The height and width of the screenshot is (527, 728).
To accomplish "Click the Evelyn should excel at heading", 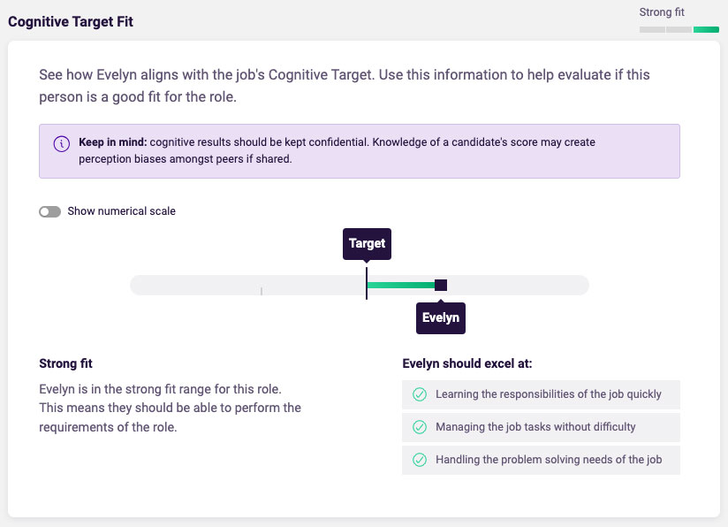I will pyautogui.click(x=467, y=363).
